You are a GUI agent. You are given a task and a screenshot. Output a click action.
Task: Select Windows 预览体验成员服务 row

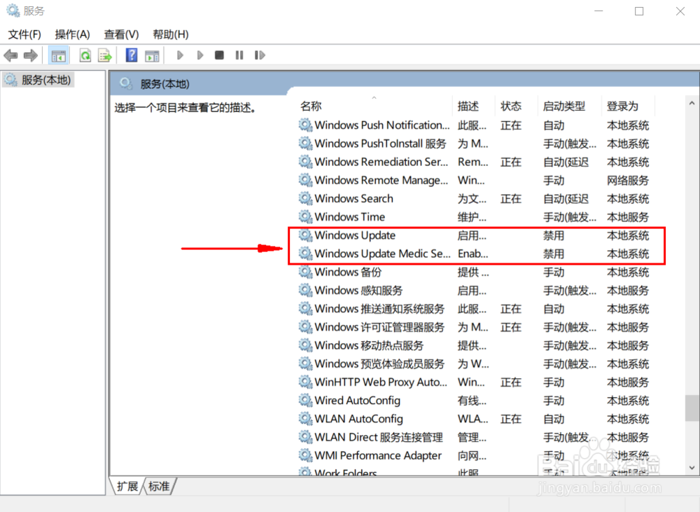click(379, 364)
